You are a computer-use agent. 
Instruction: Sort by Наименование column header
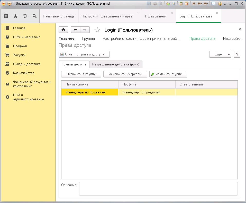(x=90, y=84)
